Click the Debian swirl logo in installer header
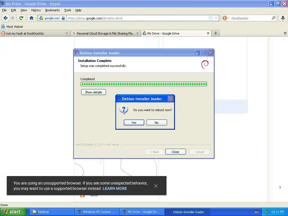 click(205, 64)
